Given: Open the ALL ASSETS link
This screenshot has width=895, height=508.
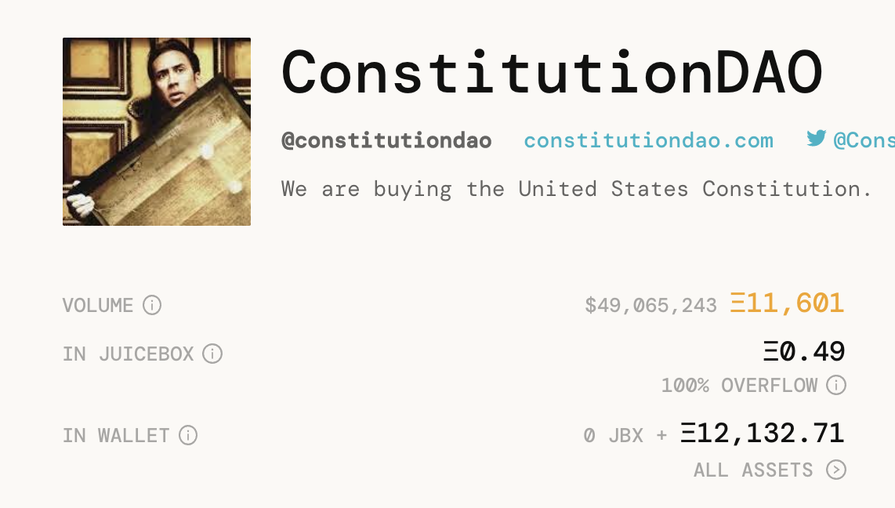Looking at the screenshot, I should coord(754,470).
